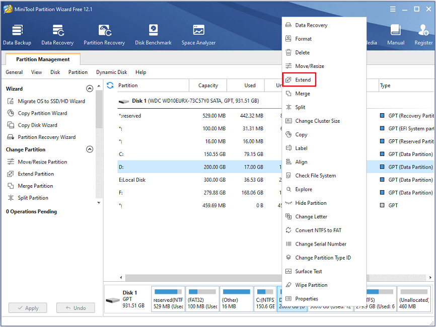Open the View menu
Screen dimensions: 436x327
pos(36,72)
